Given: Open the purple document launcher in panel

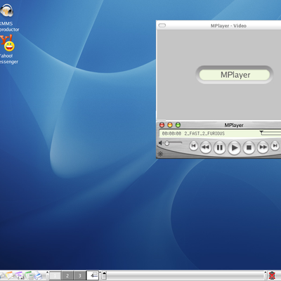Looking at the screenshot, I should point(19,275).
